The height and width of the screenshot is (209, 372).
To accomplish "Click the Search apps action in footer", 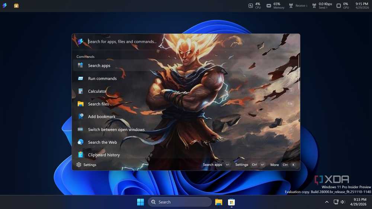I will click(x=216, y=164).
